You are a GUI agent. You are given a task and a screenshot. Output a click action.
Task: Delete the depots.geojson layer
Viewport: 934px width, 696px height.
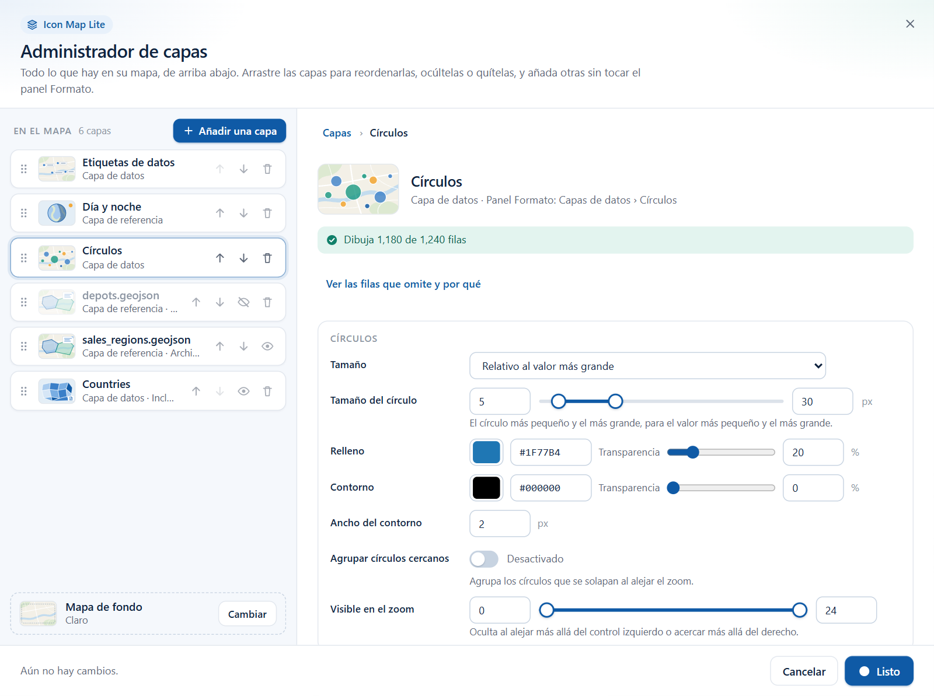(x=267, y=302)
